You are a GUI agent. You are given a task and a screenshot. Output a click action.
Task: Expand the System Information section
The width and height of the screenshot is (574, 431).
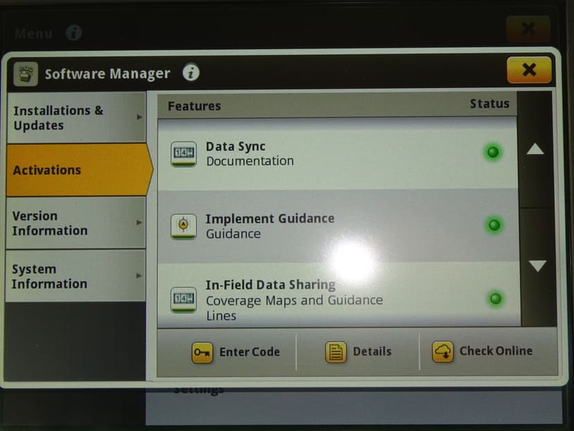pyautogui.click(x=75, y=276)
